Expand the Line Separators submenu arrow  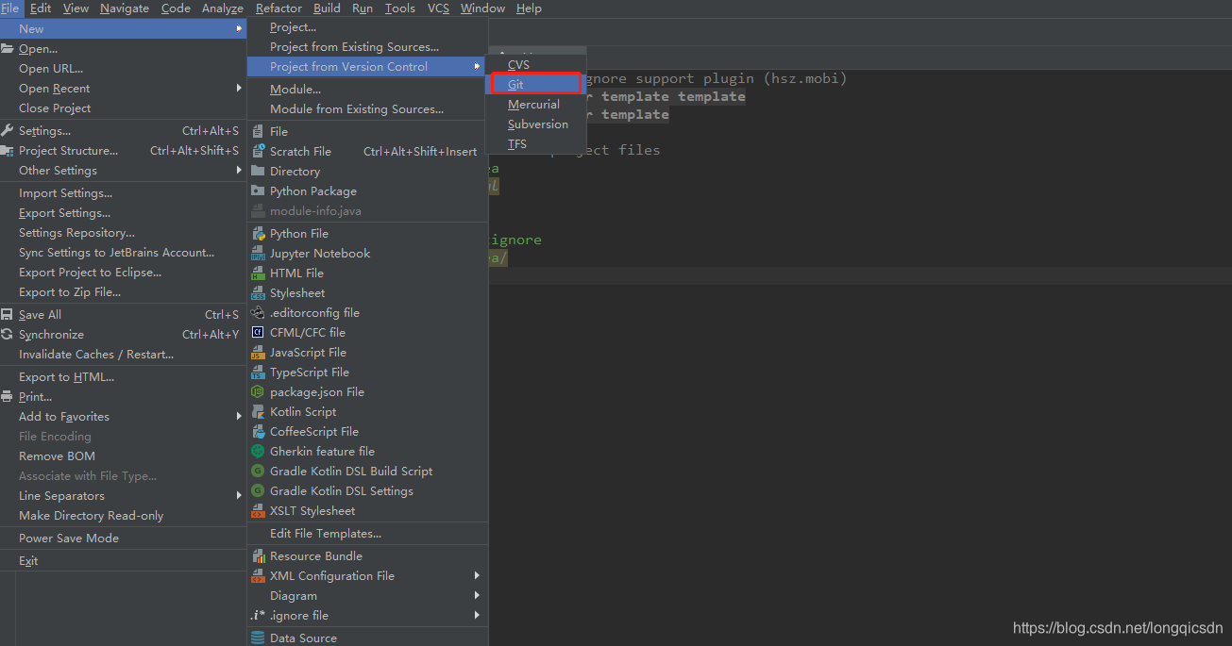(x=239, y=496)
